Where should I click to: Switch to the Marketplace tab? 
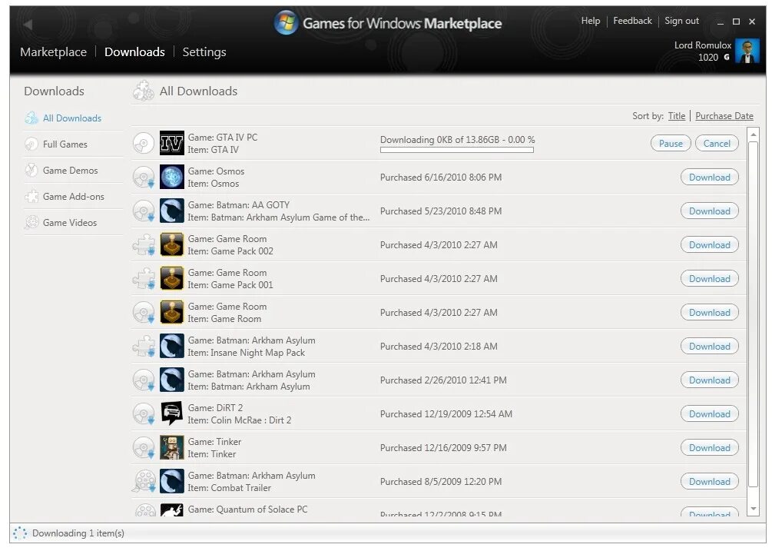point(53,51)
